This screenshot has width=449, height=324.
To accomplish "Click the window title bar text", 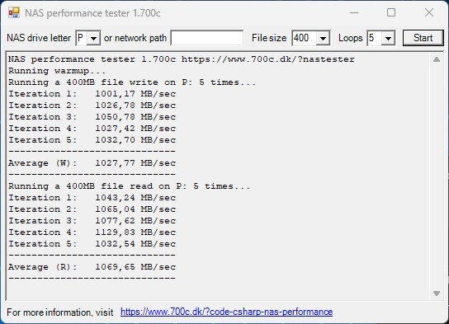I will [x=92, y=13].
